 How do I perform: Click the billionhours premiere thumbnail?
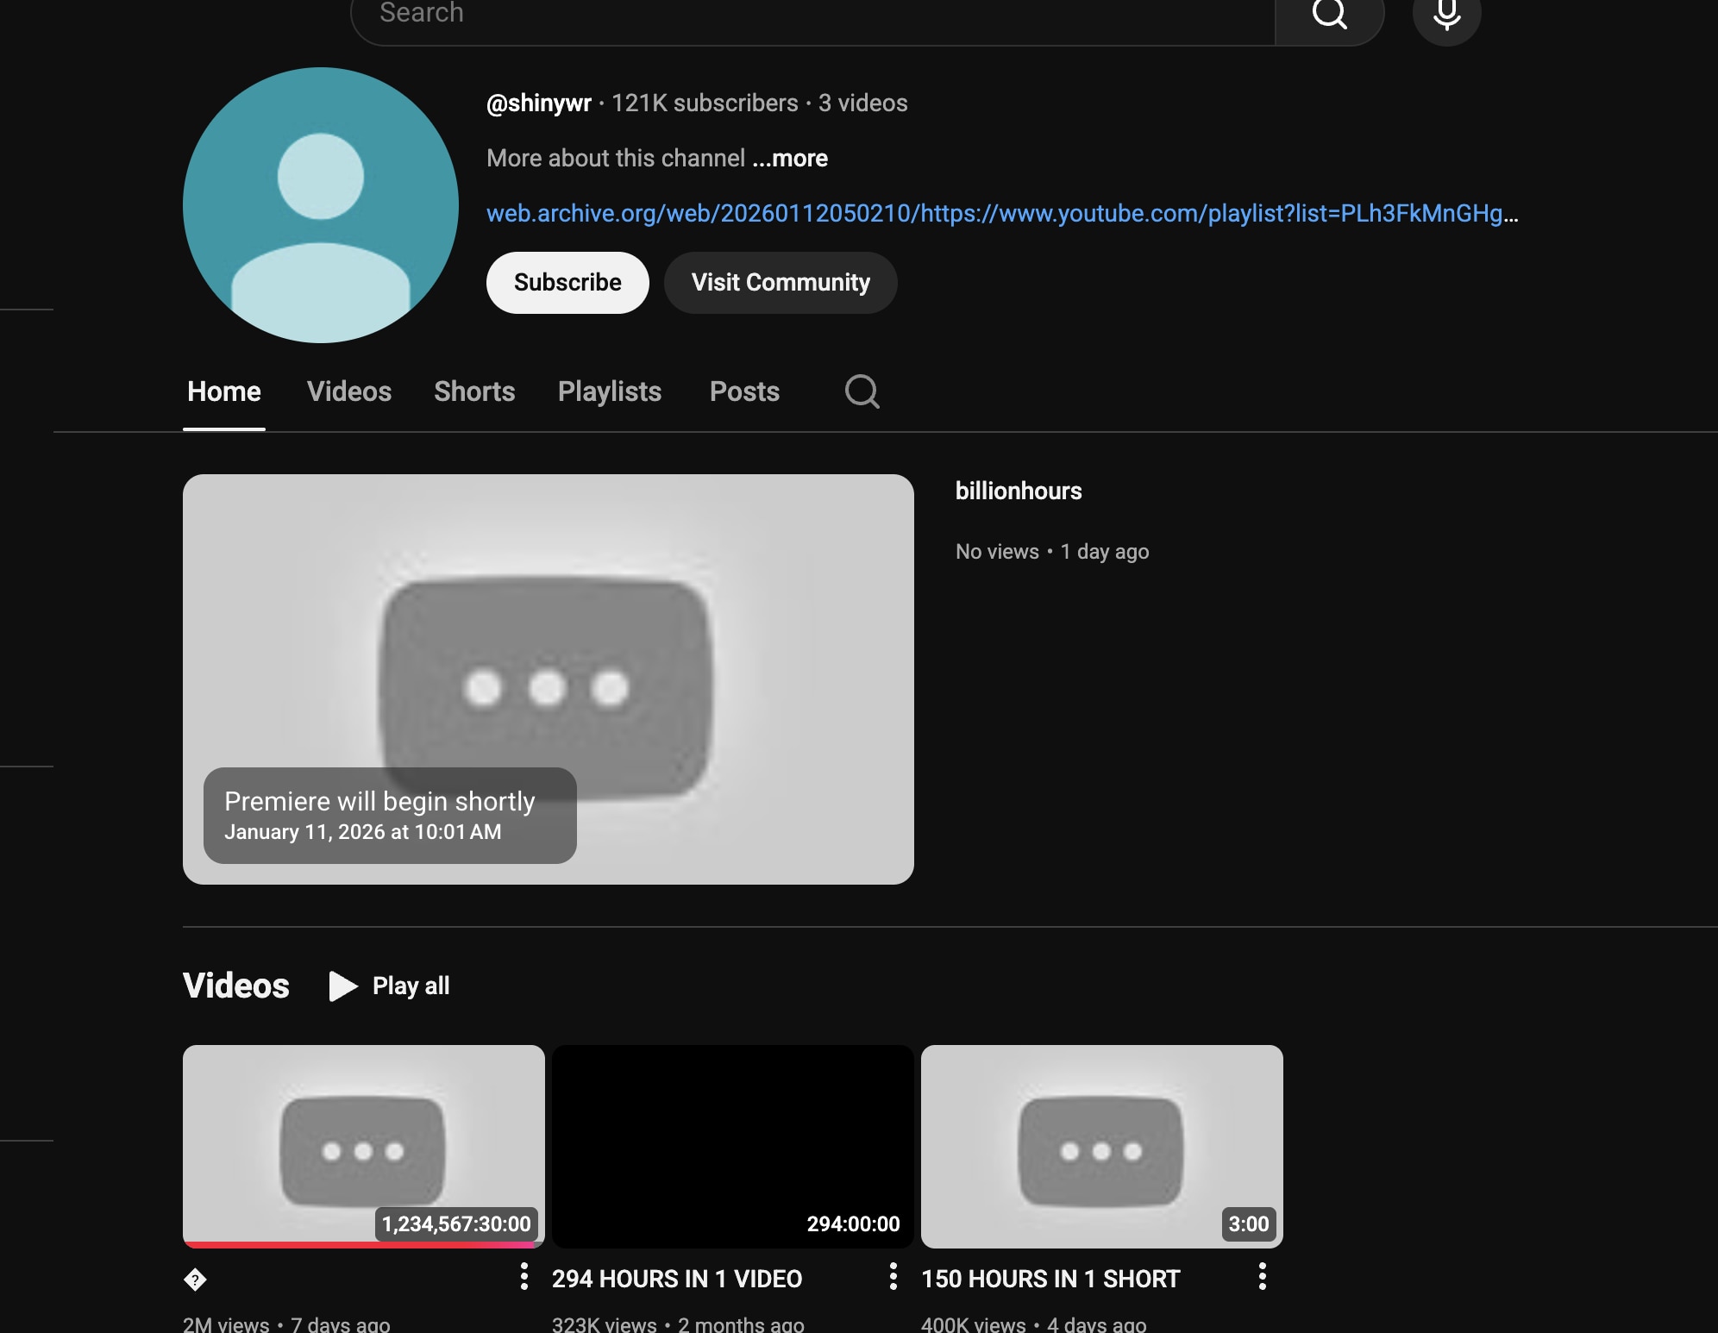tap(549, 679)
